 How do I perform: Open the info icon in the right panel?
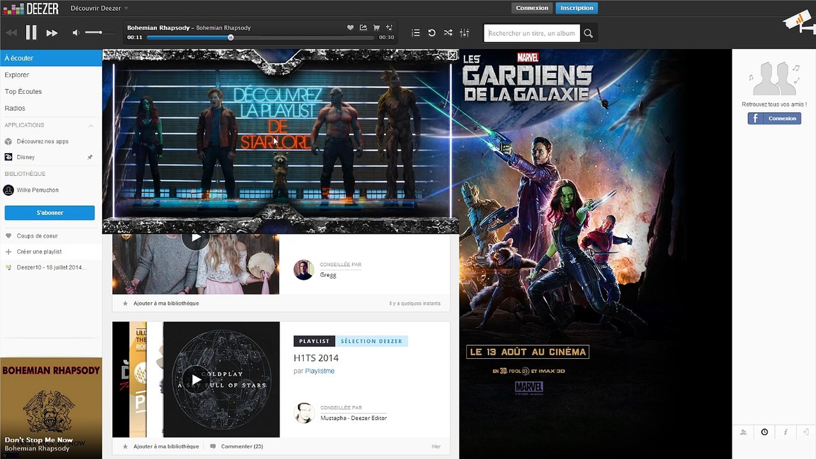pyautogui.click(x=785, y=432)
